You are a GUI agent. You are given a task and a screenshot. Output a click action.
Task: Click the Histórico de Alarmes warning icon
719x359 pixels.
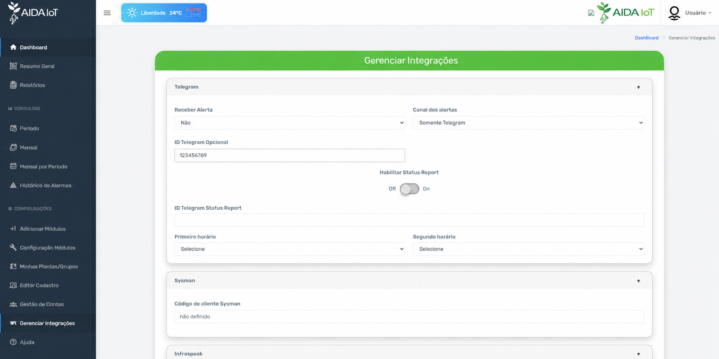click(13, 185)
